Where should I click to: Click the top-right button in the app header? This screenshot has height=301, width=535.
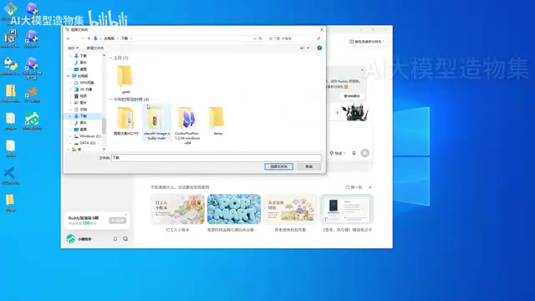point(367,42)
